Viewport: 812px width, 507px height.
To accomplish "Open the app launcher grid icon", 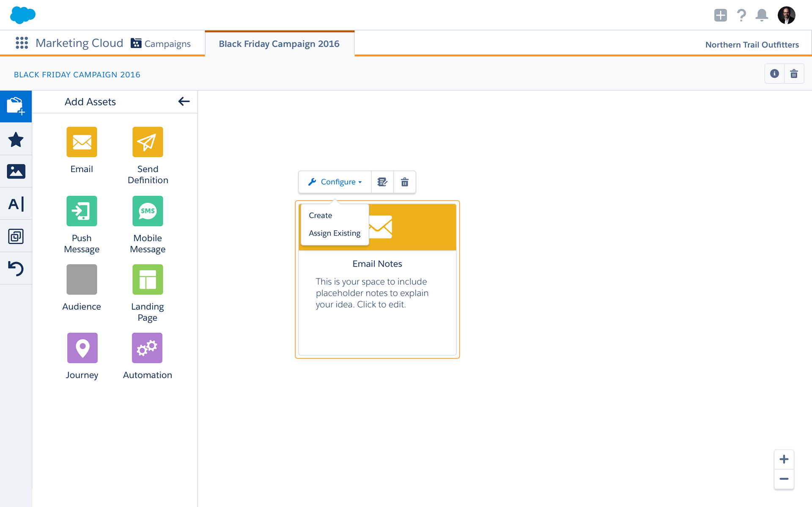I will (22, 43).
